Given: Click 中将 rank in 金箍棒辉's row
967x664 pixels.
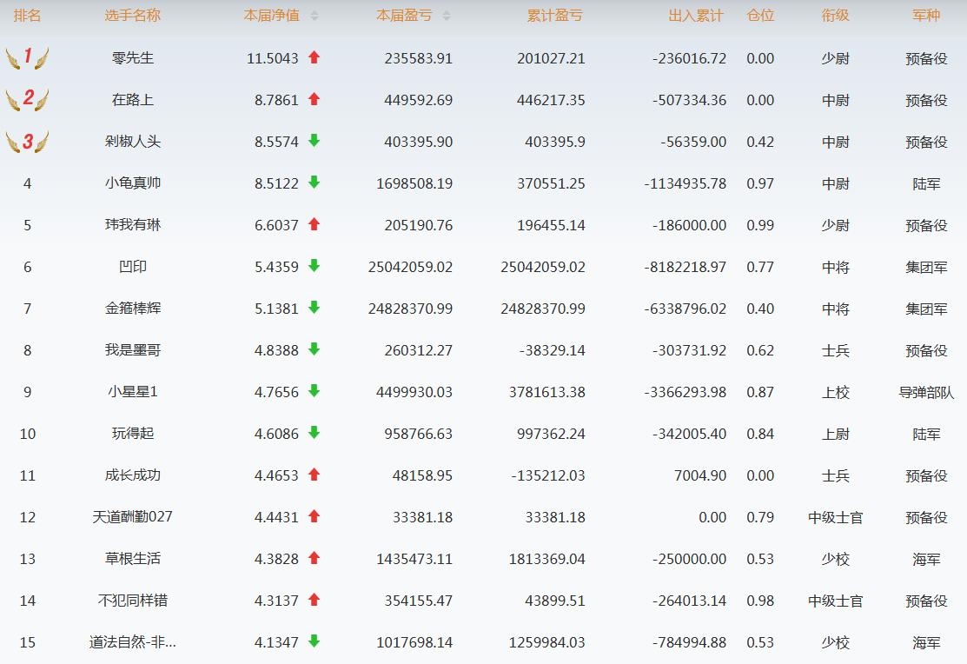Looking at the screenshot, I should pyautogui.click(x=835, y=309).
